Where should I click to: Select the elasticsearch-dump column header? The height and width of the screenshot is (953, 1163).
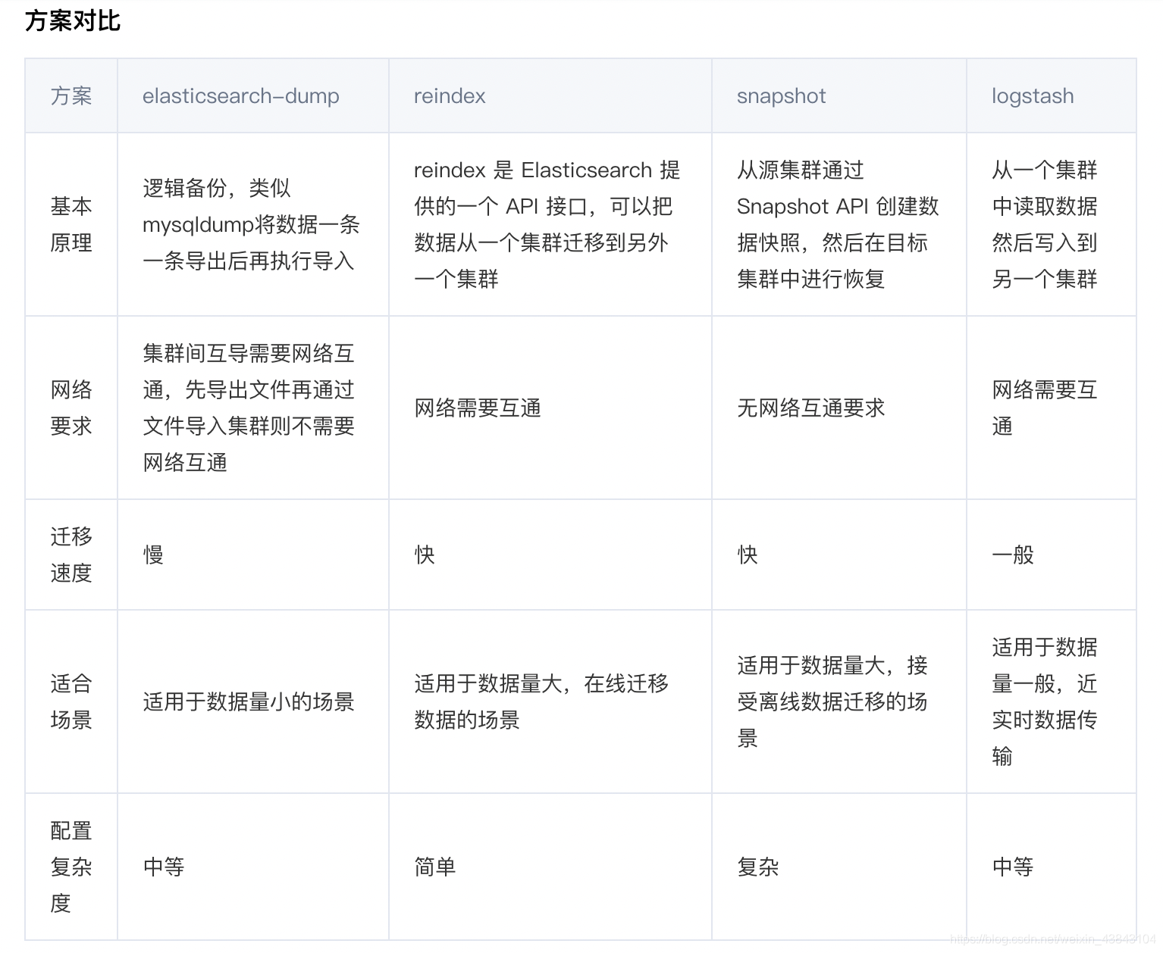253,96
